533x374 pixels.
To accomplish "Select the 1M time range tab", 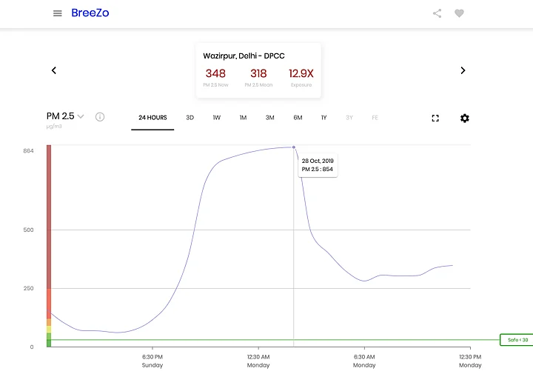I will coord(243,118).
